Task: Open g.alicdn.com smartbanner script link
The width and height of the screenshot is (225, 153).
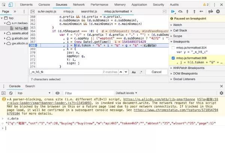Action: click(x=159, y=99)
